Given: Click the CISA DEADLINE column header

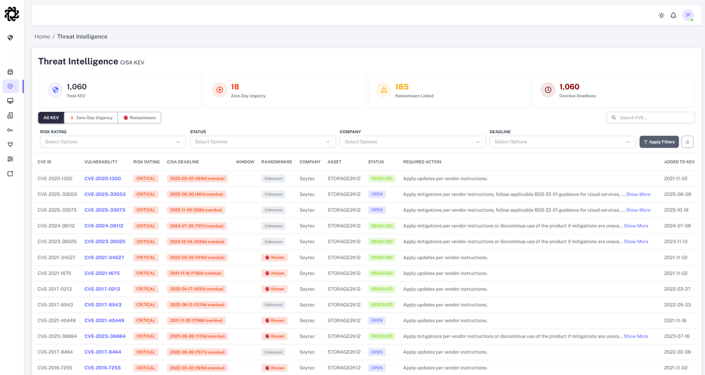Looking at the screenshot, I should 183,162.
